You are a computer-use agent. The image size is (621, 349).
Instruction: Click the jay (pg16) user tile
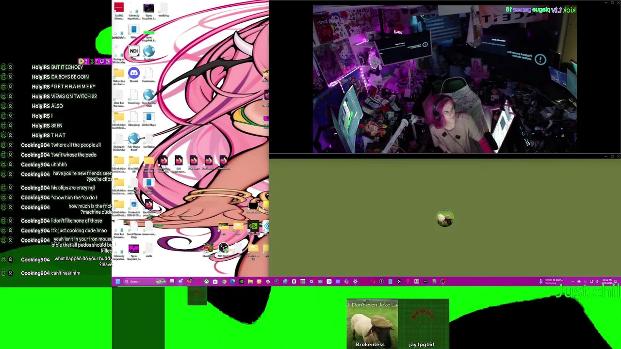(424, 324)
